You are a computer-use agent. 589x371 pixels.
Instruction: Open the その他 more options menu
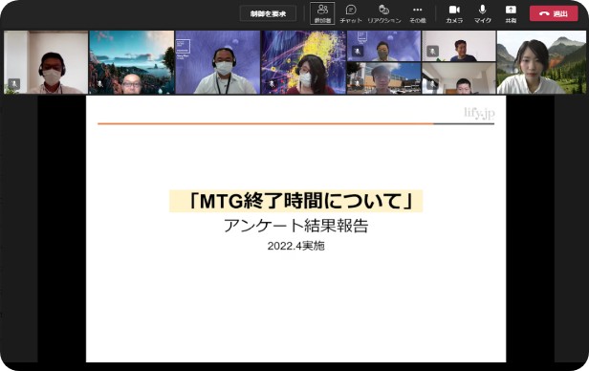click(x=417, y=14)
